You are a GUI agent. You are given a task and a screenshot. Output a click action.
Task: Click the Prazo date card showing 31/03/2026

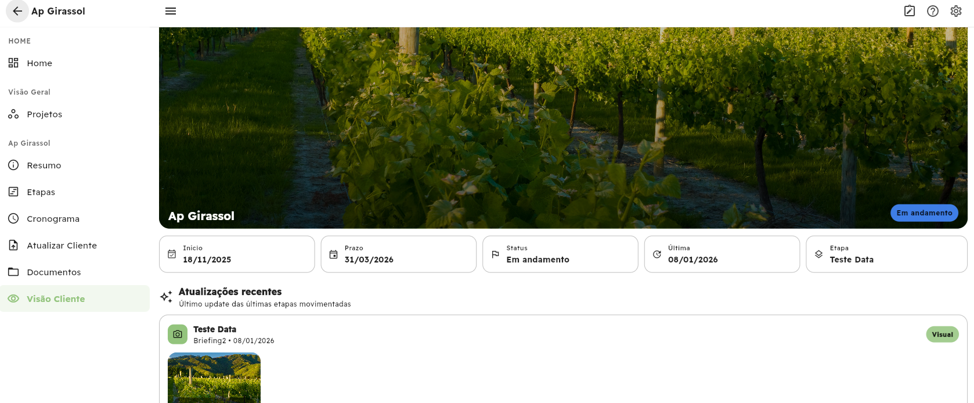coord(398,254)
